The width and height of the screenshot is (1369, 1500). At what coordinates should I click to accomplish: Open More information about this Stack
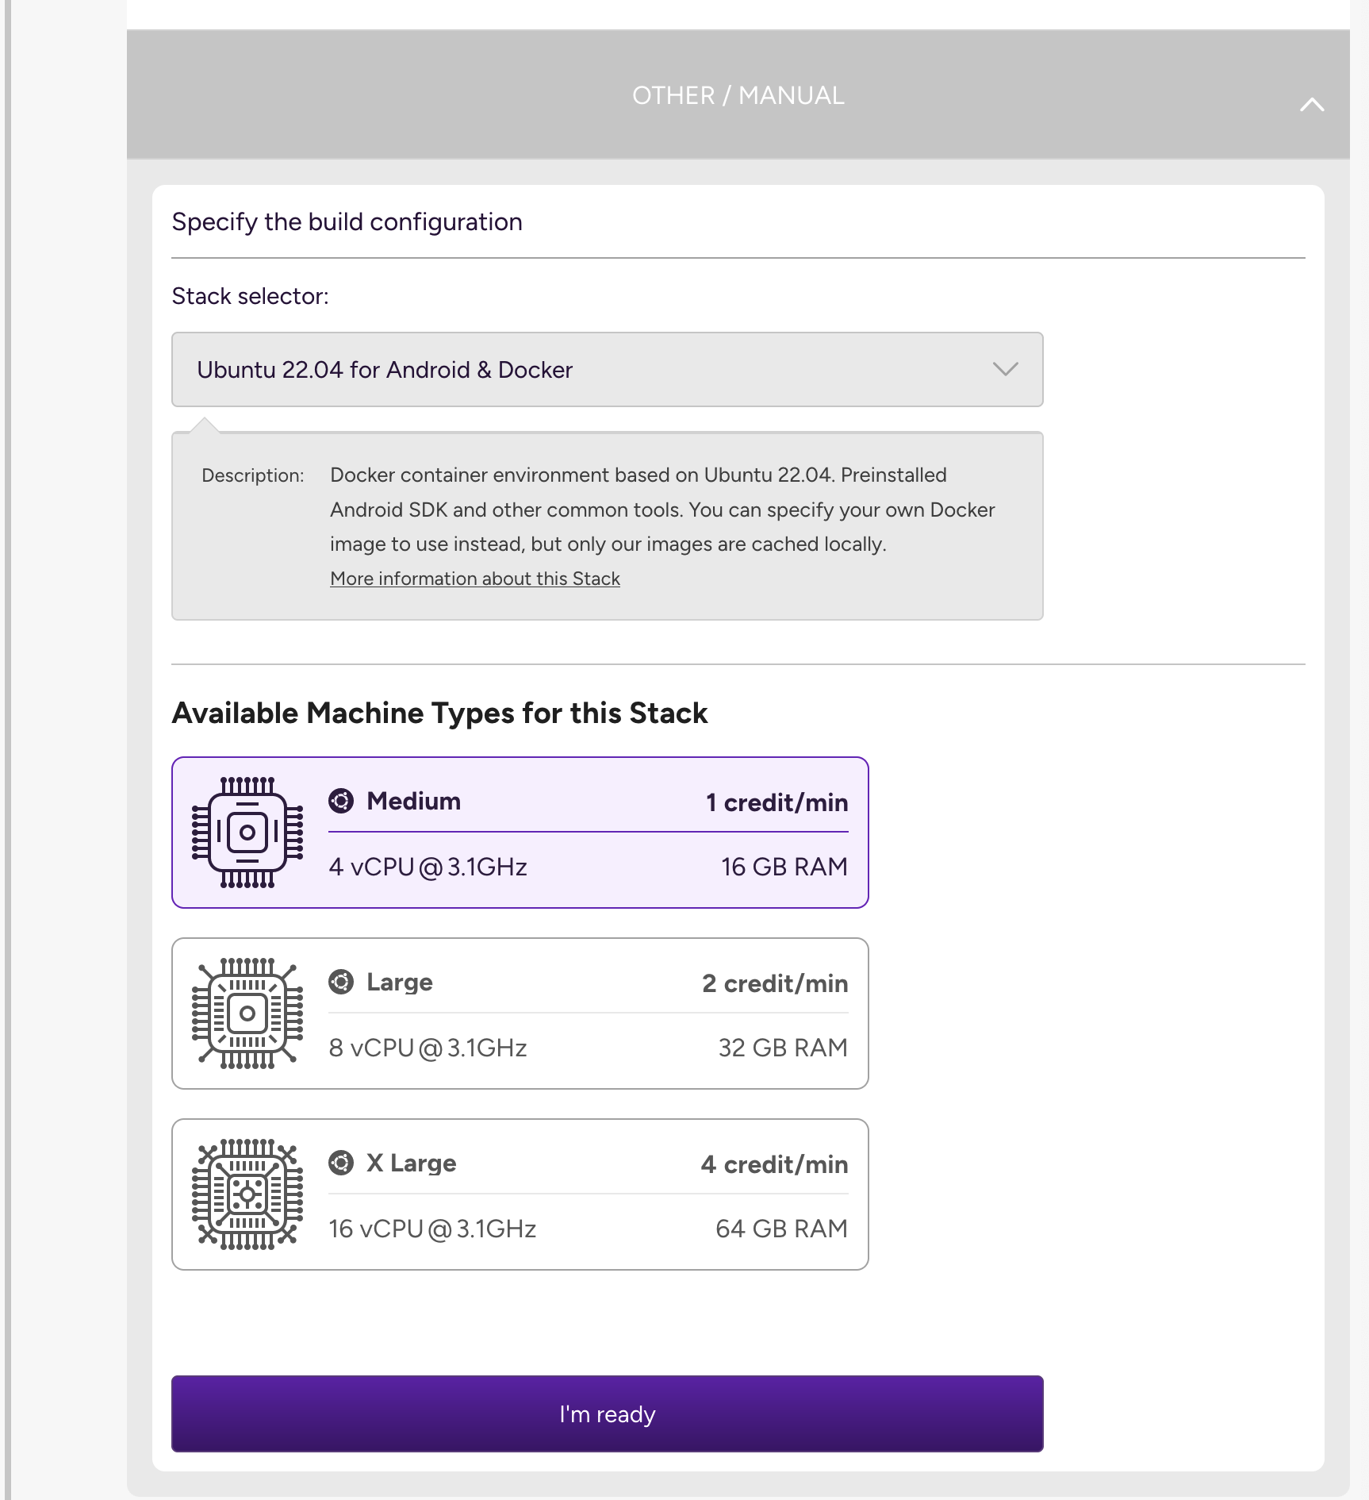pyautogui.click(x=474, y=579)
